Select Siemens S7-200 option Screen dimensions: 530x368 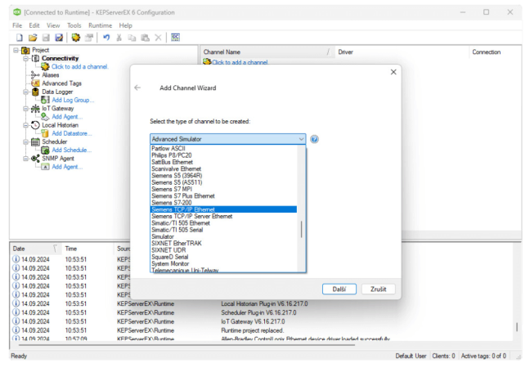point(223,203)
